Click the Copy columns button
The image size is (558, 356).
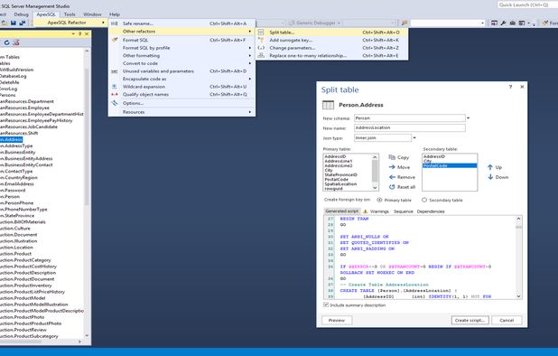[399, 157]
